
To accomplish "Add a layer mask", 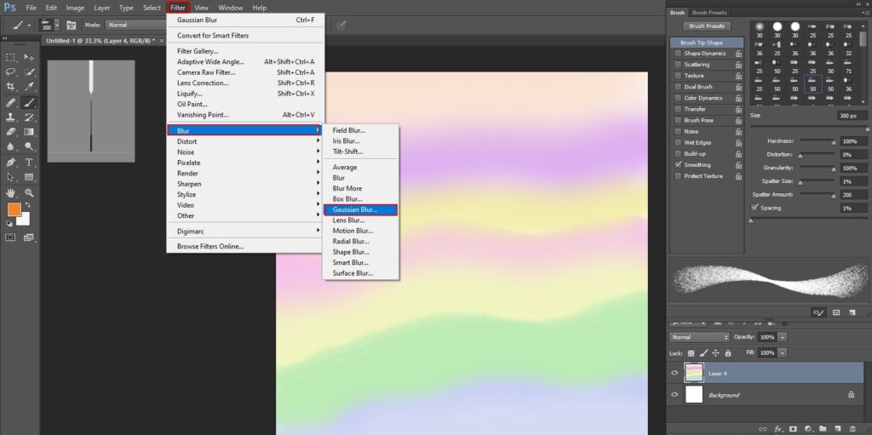I will 793,429.
